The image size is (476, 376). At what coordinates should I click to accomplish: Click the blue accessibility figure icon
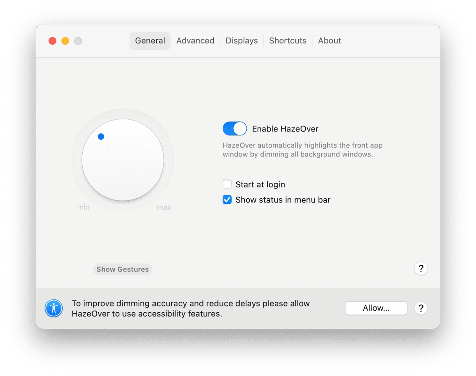click(54, 308)
